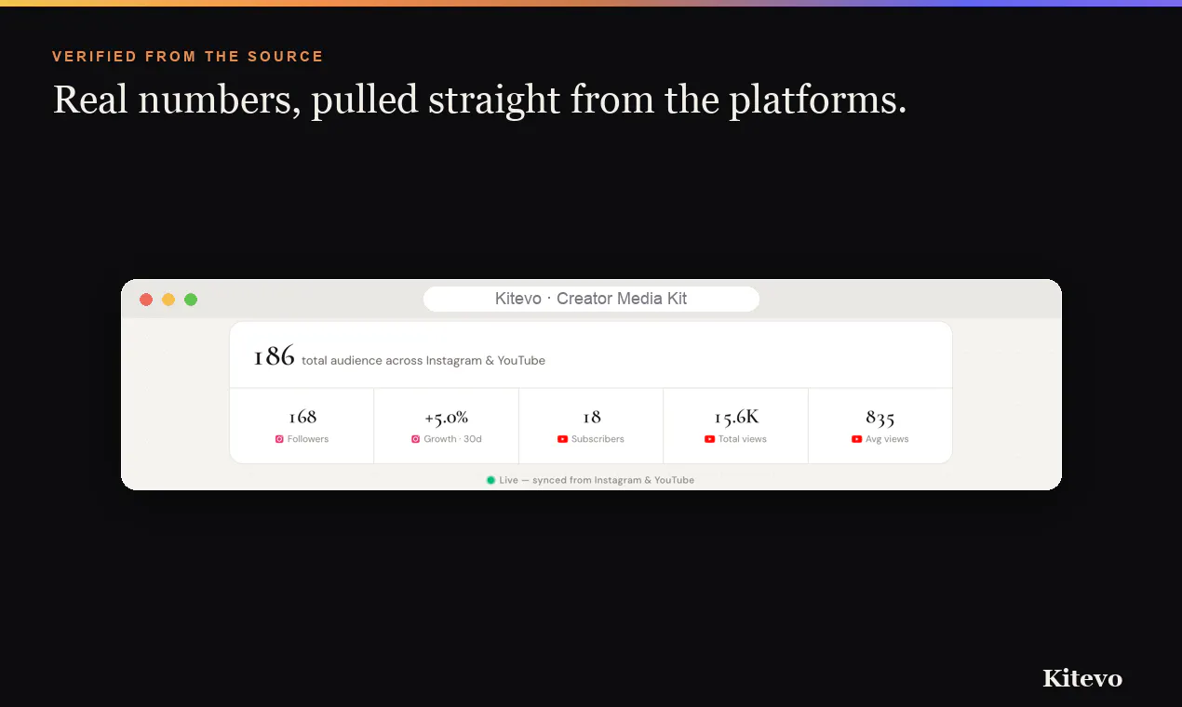The width and height of the screenshot is (1182, 707).
Task: Click the 'synced from Instagram & YouTube' text
Action: [x=613, y=480]
